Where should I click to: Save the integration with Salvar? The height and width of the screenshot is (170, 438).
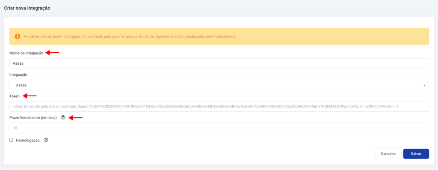(x=416, y=154)
